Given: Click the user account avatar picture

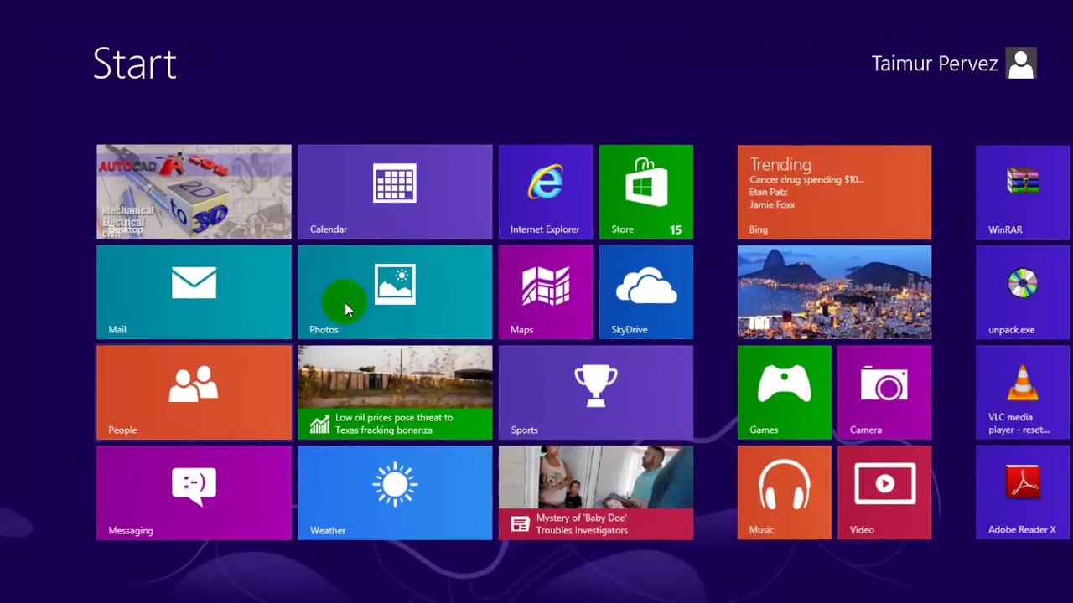Looking at the screenshot, I should click(x=1021, y=64).
